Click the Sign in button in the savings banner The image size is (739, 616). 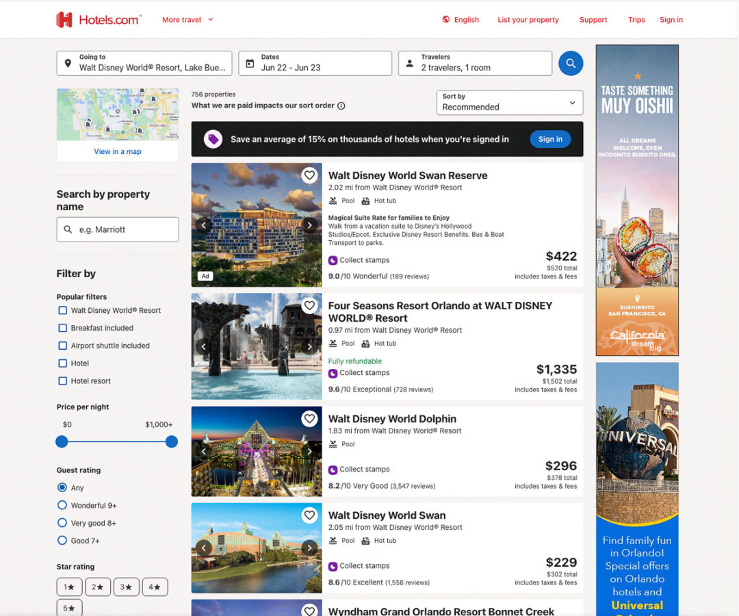[x=550, y=138]
